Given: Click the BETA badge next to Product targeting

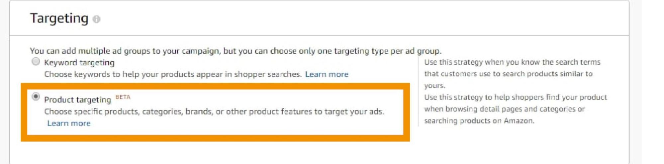Looking at the screenshot, I should (123, 97).
